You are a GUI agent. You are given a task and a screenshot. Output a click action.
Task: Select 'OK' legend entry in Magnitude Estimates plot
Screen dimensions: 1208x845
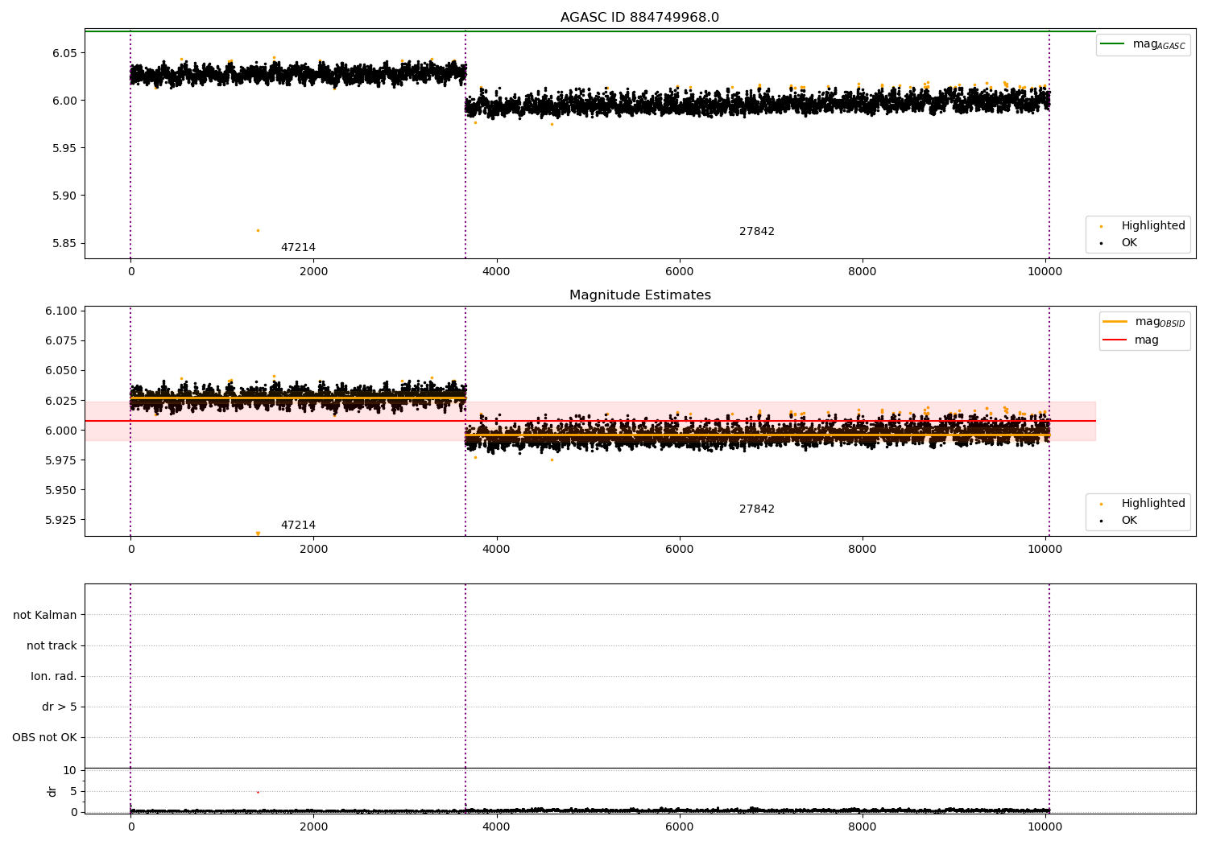pyautogui.click(x=1129, y=521)
